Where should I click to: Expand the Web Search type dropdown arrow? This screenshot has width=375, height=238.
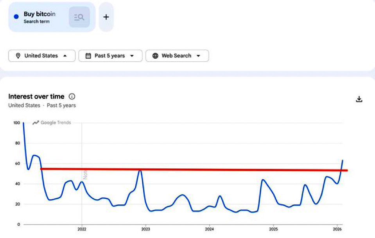198,56
